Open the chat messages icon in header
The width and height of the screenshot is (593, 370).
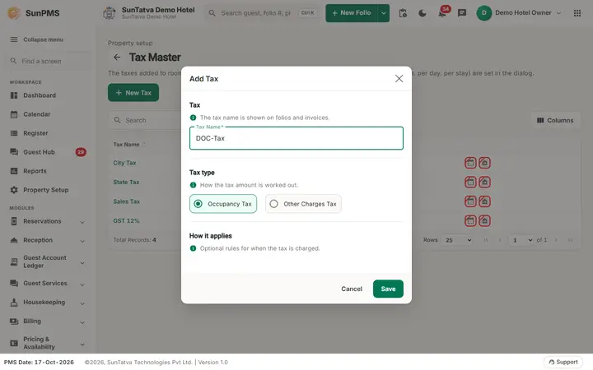coord(462,13)
